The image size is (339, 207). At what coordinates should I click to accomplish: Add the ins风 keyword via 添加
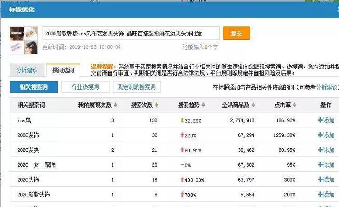tap(326, 120)
